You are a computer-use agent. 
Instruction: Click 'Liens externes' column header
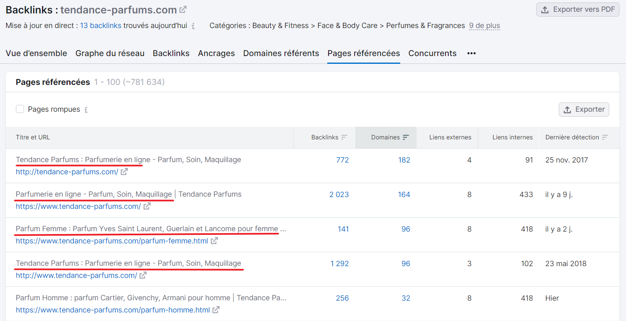pos(450,137)
